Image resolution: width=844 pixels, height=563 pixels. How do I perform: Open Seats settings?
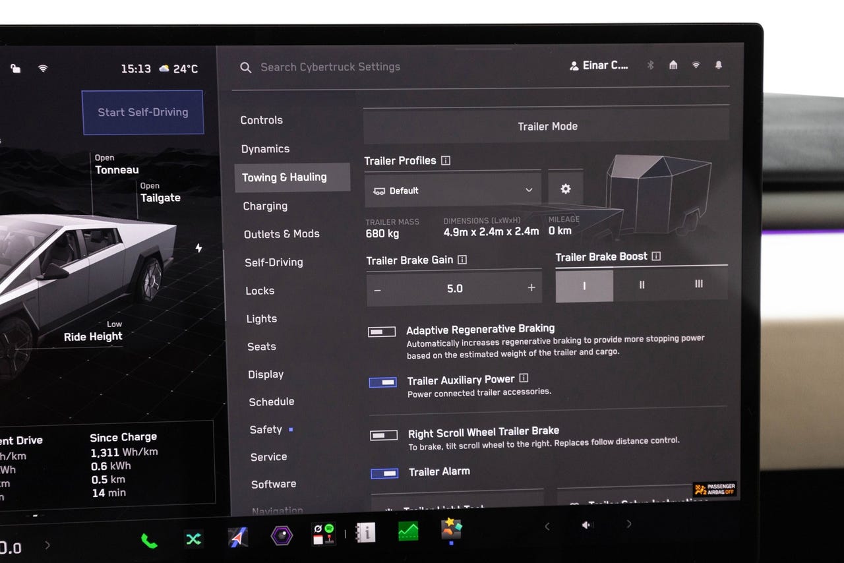(x=262, y=347)
